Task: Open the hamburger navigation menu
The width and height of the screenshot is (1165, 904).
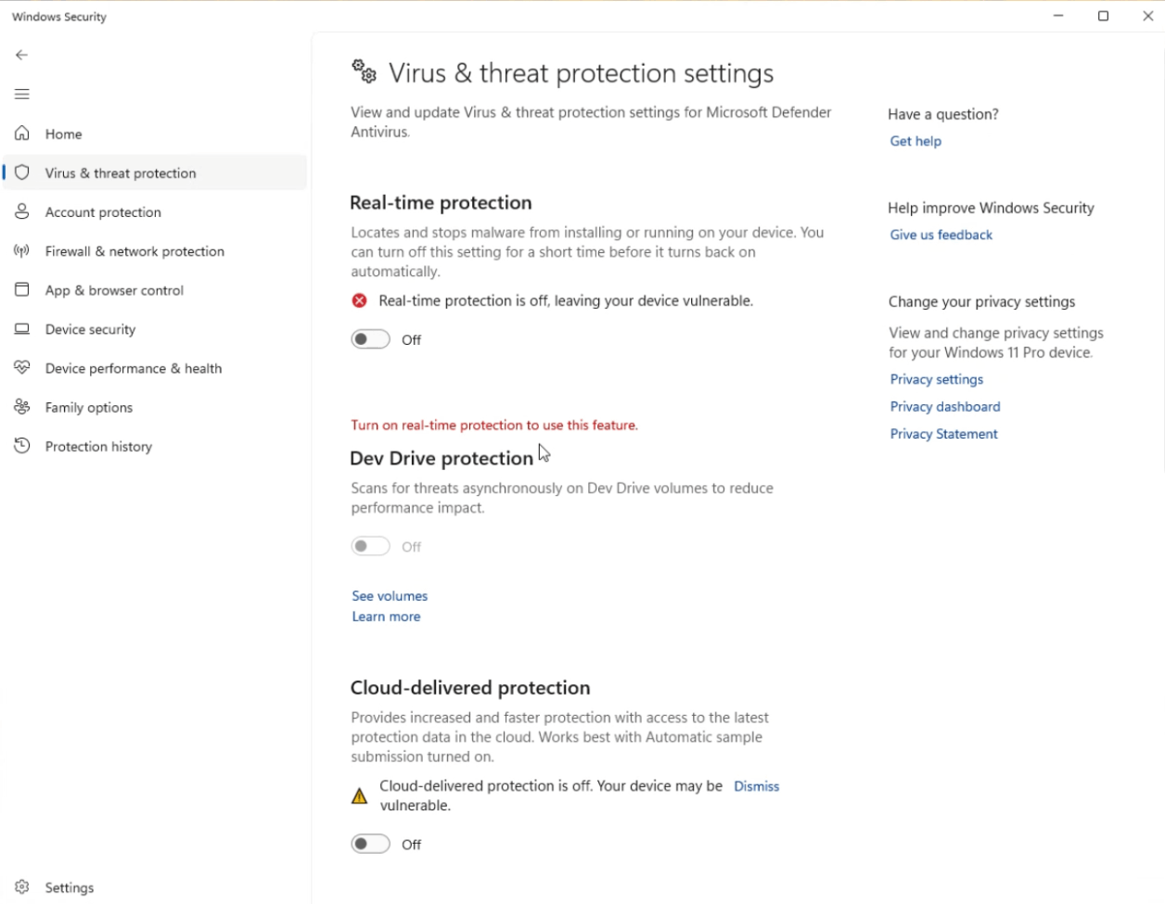Action: pyautogui.click(x=22, y=94)
